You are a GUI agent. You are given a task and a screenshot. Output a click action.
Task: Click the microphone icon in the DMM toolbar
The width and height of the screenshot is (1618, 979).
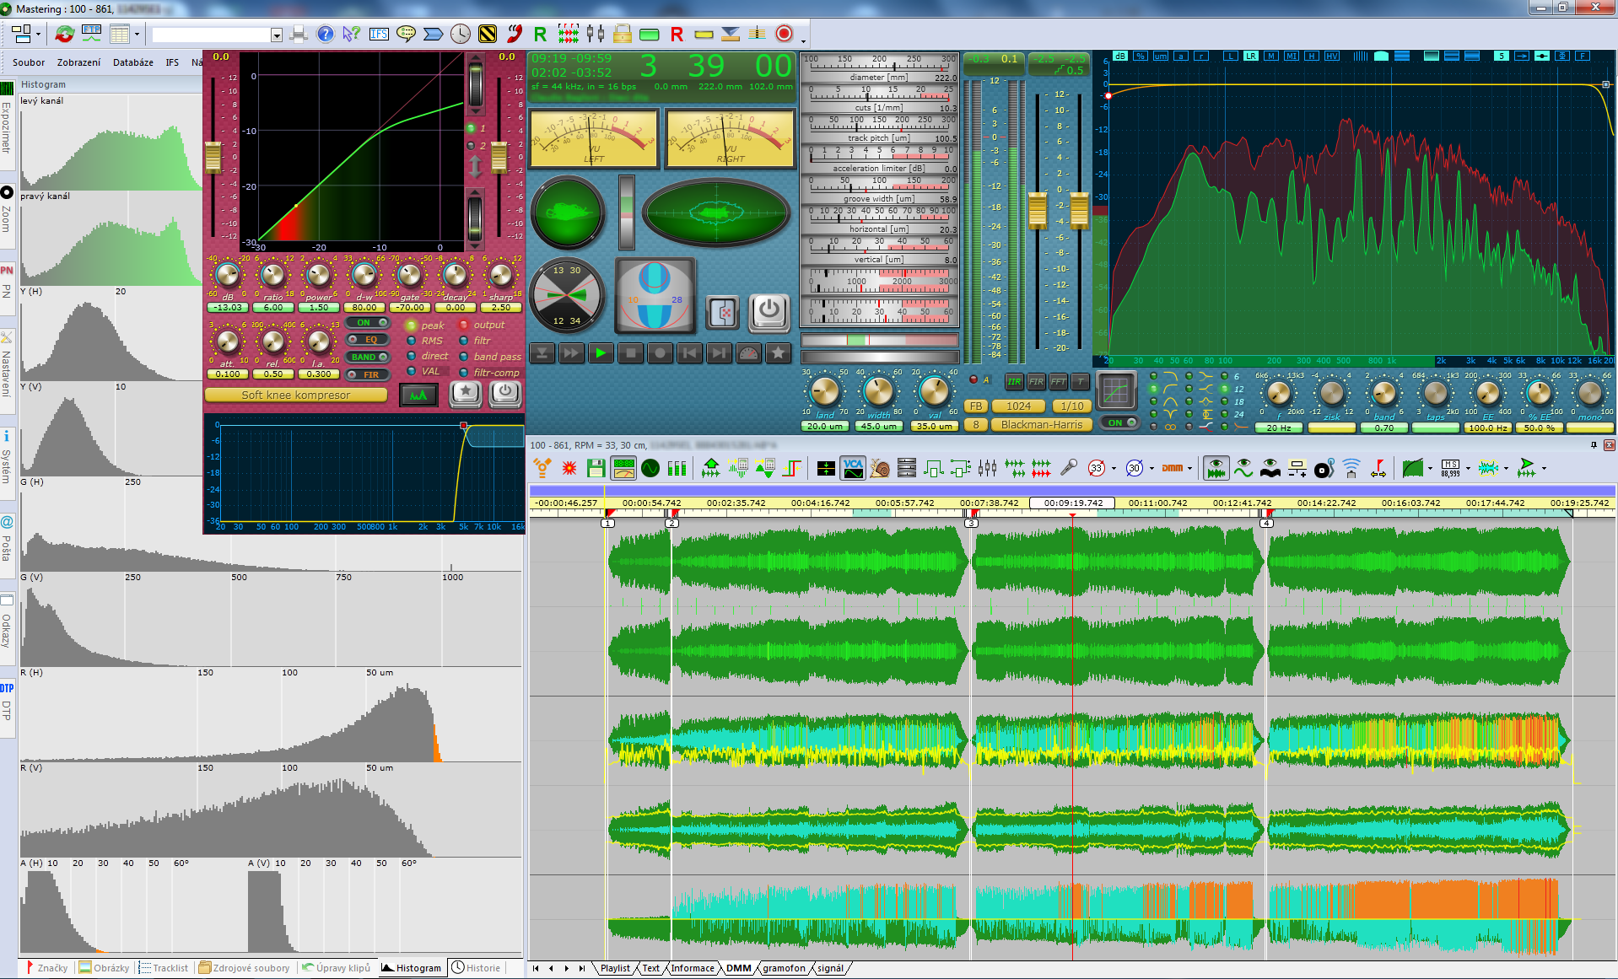click(x=1069, y=468)
